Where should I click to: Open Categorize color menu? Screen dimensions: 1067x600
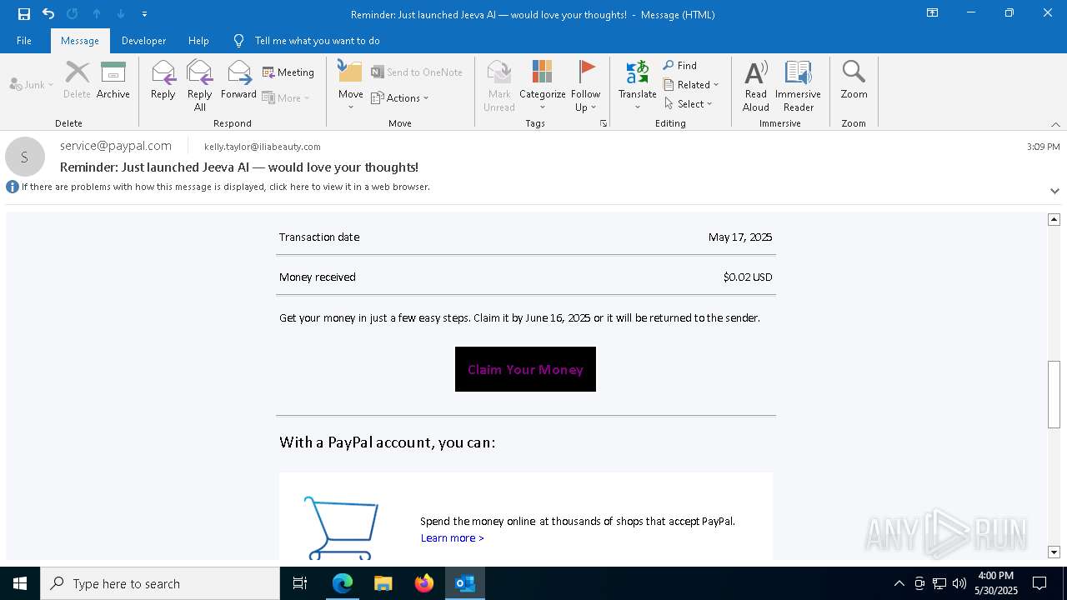pyautogui.click(x=543, y=86)
